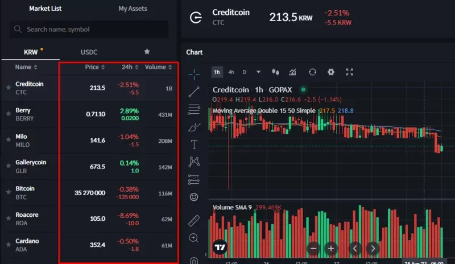Screen dimensions: 455x264
Task: Favorite Berry with its star
Action: click(x=9, y=114)
